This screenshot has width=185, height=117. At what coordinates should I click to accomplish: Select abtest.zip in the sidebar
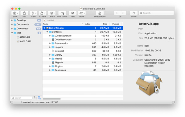pyautogui.click(x=25, y=37)
